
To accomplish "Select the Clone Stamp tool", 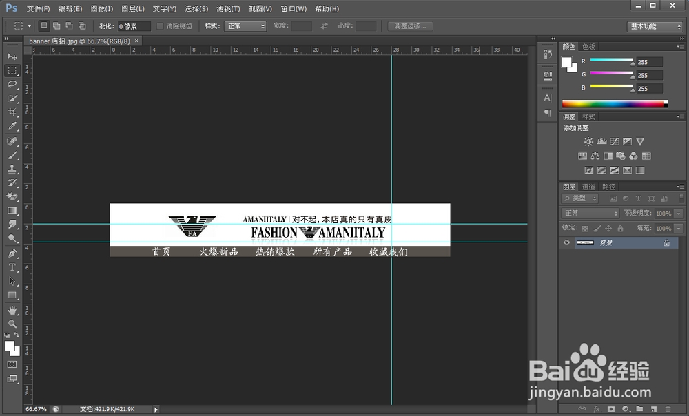I will [12, 169].
